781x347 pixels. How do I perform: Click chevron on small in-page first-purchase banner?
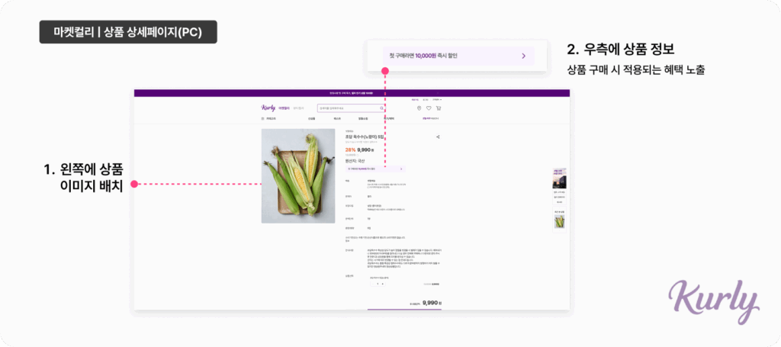coord(401,169)
